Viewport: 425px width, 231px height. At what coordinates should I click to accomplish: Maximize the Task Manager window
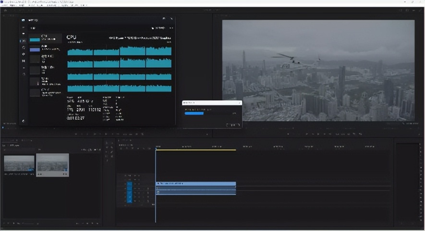click(x=164, y=19)
